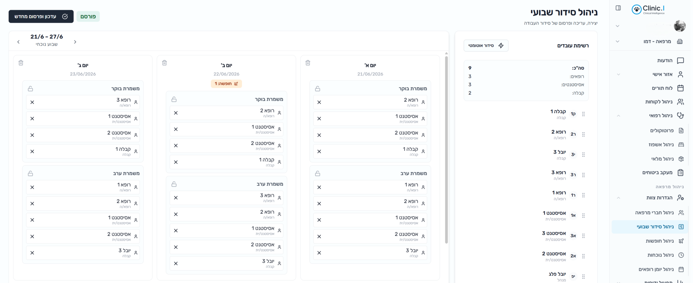Delete יום ג' schedule trash icon
This screenshot has height=283, width=693.
click(21, 63)
